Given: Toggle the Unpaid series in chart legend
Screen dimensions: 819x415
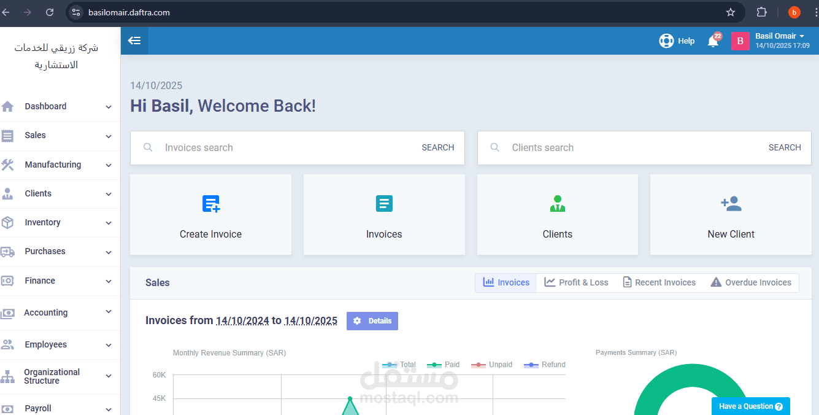Looking at the screenshot, I should [x=492, y=365].
